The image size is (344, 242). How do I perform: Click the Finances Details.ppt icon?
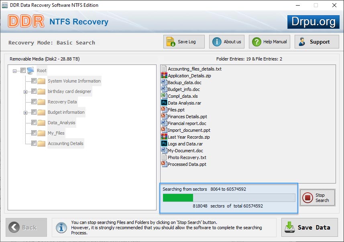click(x=164, y=116)
